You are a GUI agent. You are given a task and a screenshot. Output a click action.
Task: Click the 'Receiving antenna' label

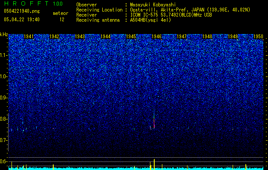(98, 20)
